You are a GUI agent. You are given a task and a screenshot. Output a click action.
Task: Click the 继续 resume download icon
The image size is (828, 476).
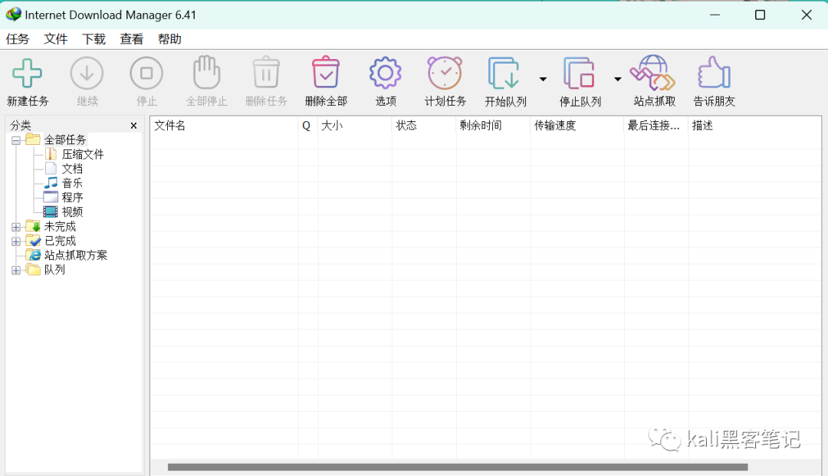tap(87, 73)
